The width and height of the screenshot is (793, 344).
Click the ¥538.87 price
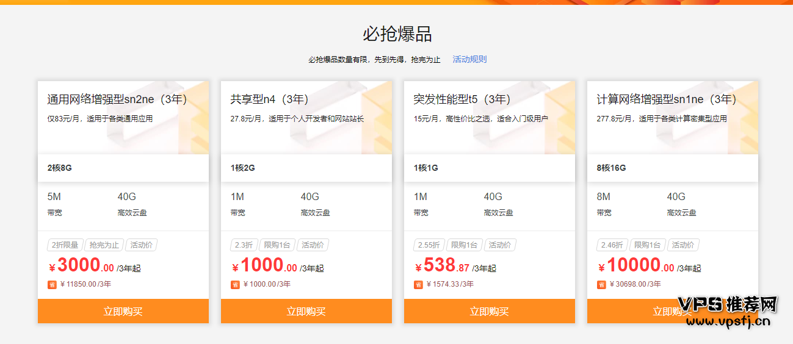coord(443,266)
